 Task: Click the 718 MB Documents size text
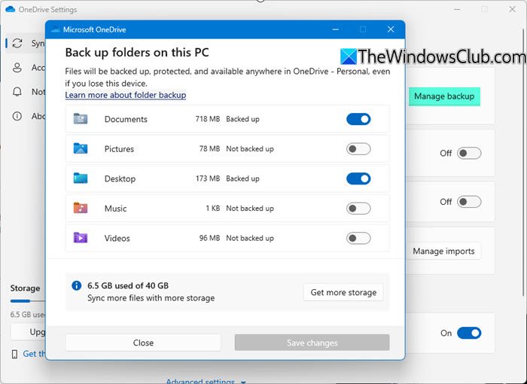tap(207, 119)
